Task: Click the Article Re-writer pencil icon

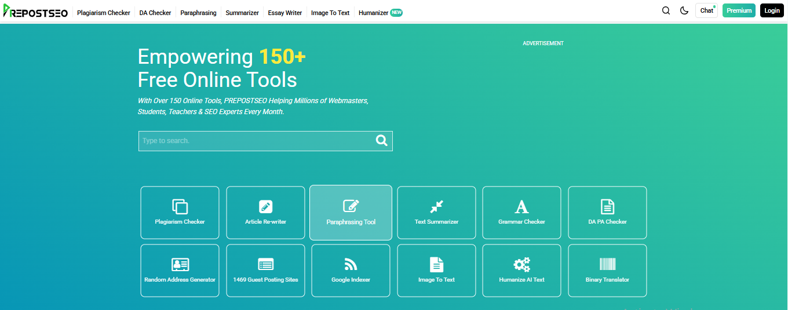Action: point(265,206)
